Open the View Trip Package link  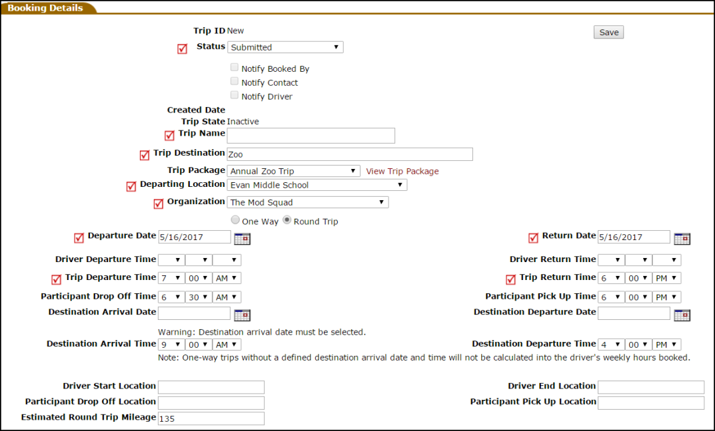pyautogui.click(x=402, y=171)
